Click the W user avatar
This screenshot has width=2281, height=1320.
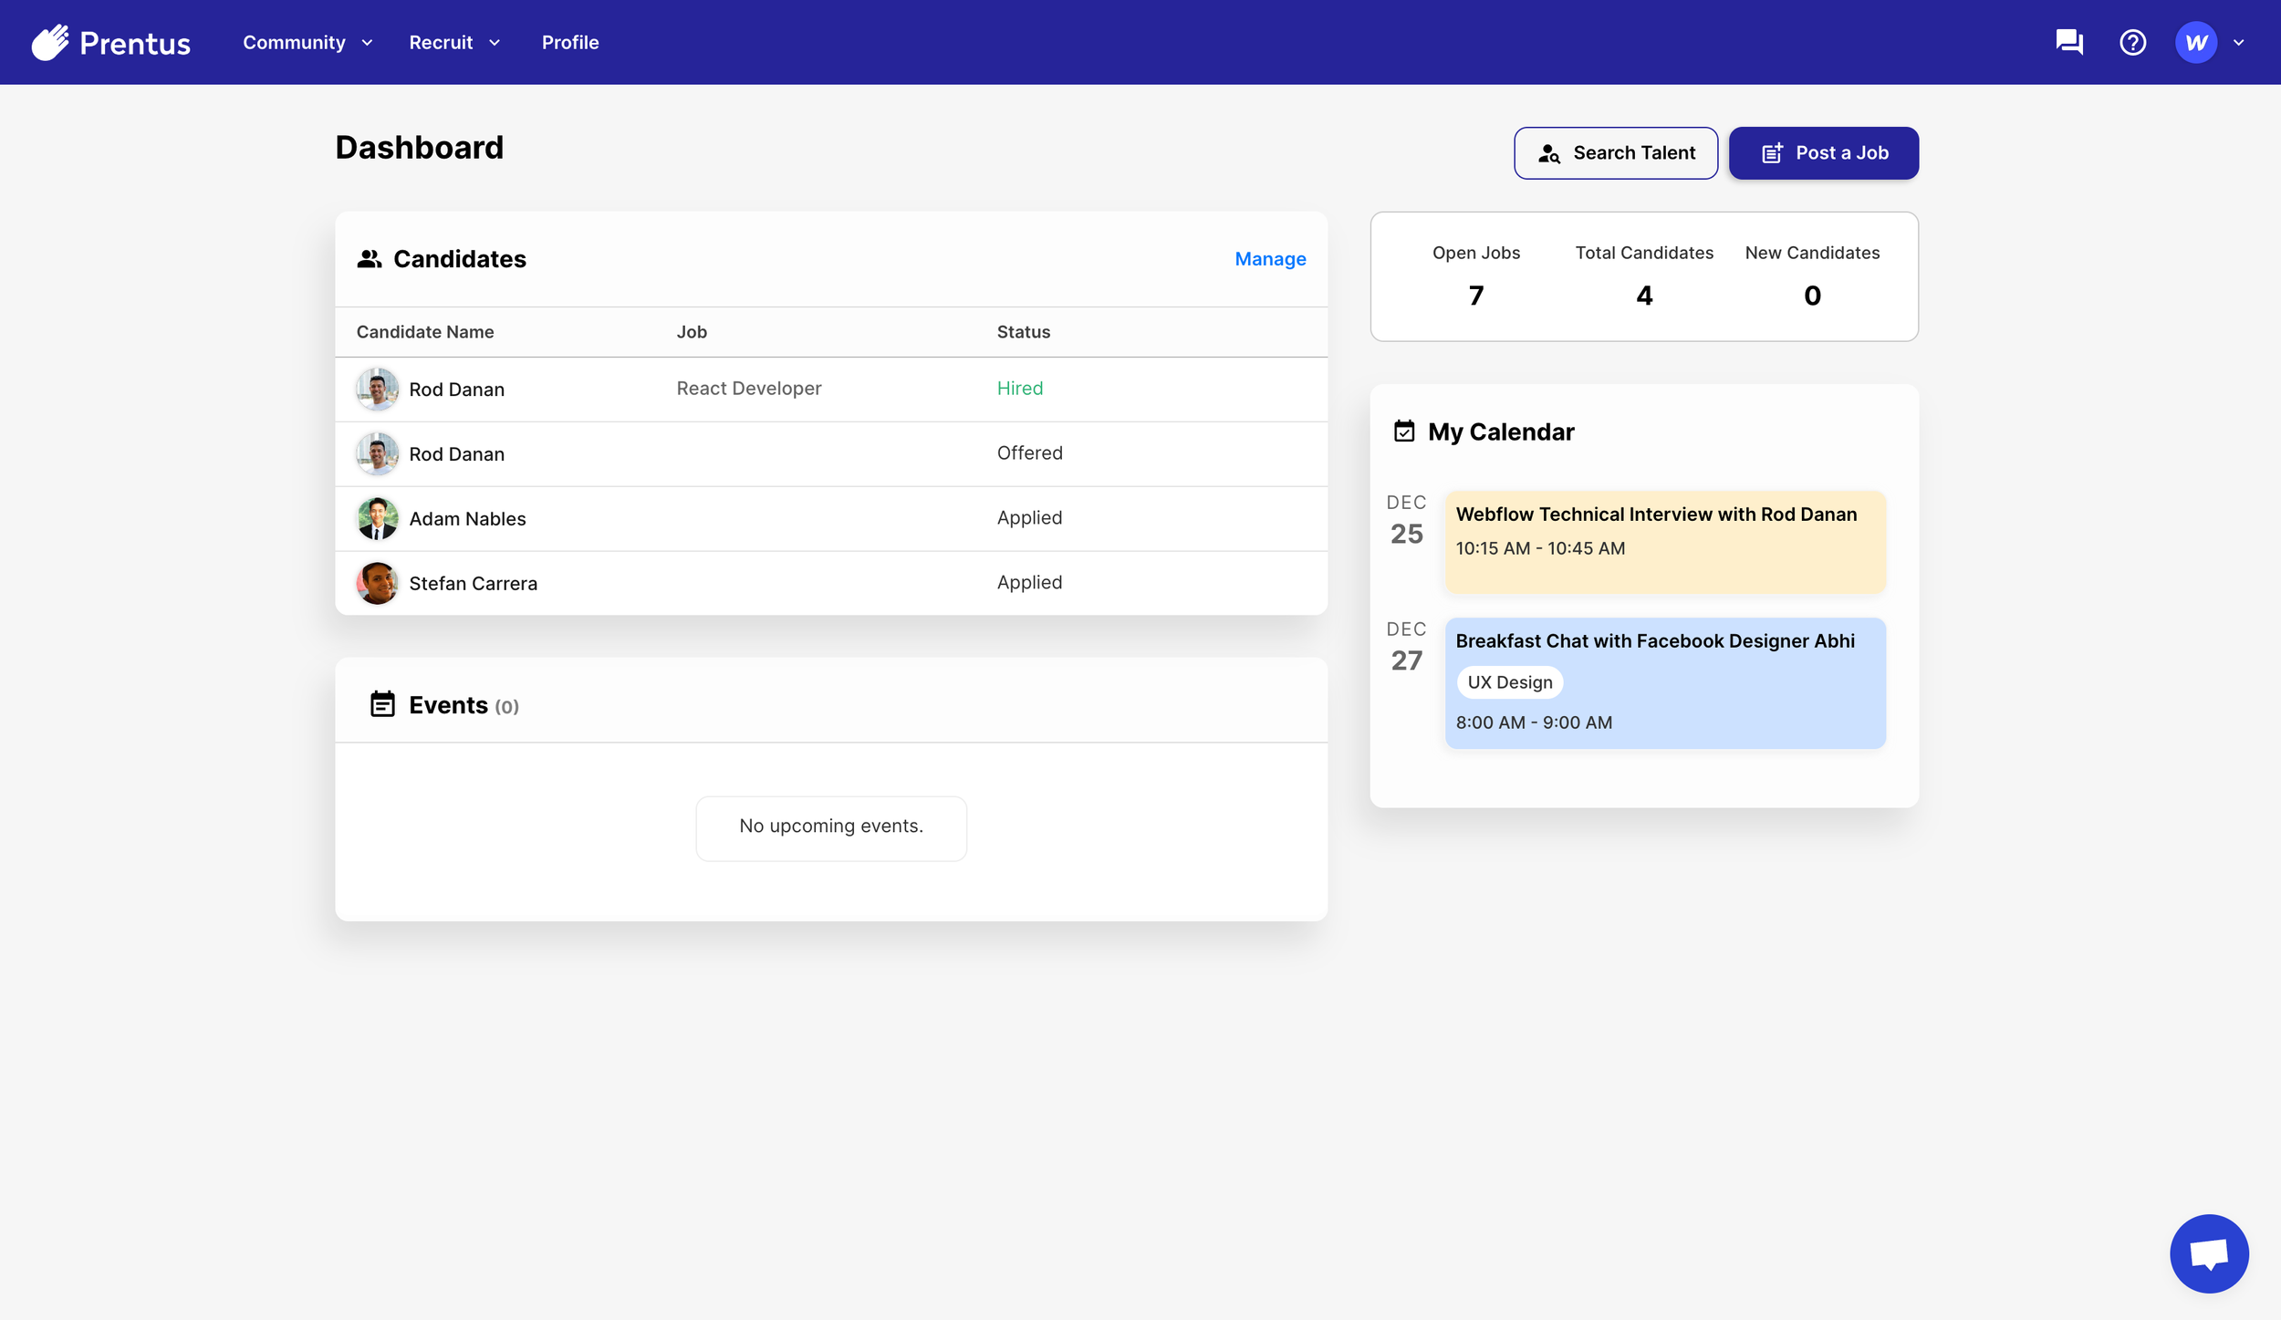[x=2195, y=42]
